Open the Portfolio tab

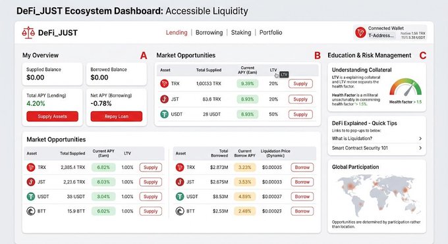[271, 32]
